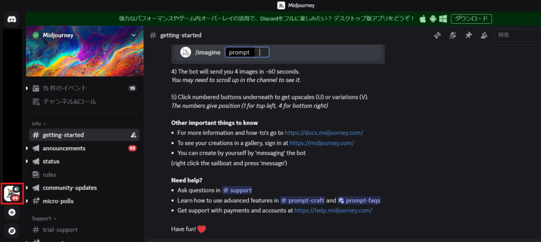The image size is (541, 242).
Task: Click the invite people icon on getting-started
Action: pos(134,135)
